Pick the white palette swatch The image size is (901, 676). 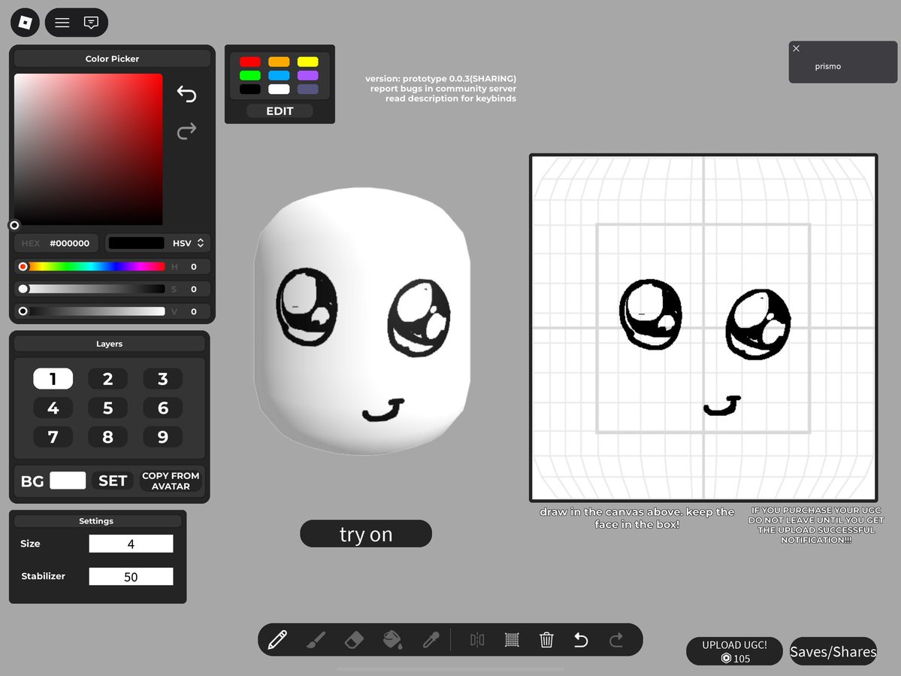click(x=279, y=89)
